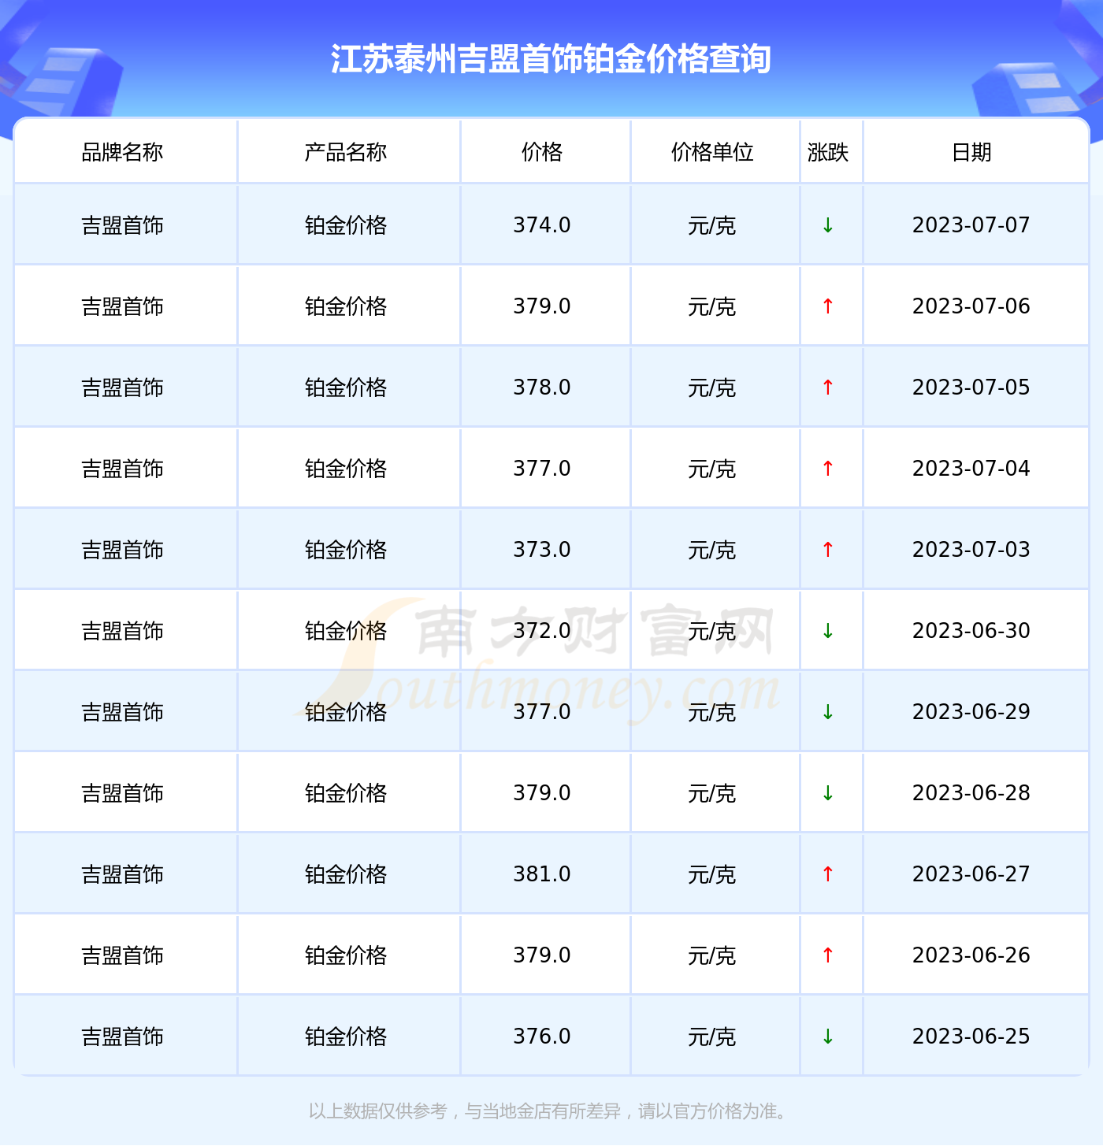Click date 2023-07-03
The width and height of the screenshot is (1103, 1146).
(x=971, y=550)
